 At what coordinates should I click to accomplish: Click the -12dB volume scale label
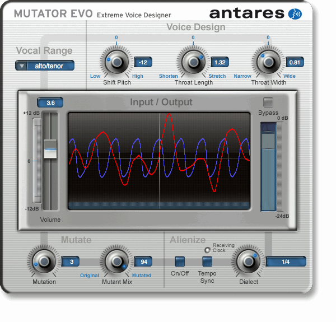click(x=32, y=209)
